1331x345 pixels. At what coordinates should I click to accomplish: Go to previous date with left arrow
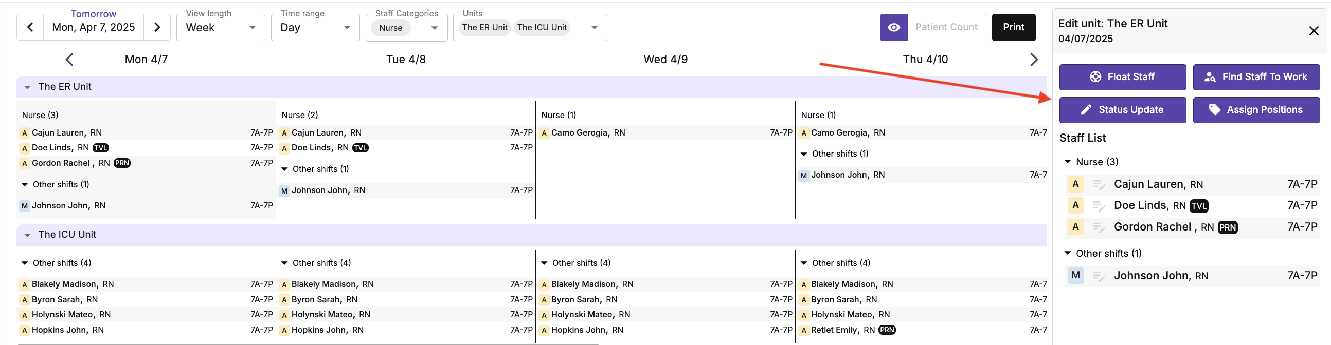click(30, 27)
